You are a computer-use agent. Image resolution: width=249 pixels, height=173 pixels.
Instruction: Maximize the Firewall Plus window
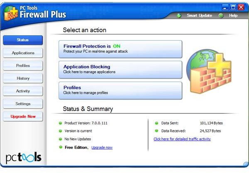click(x=233, y=7)
